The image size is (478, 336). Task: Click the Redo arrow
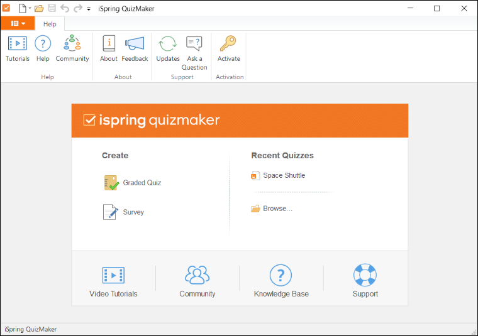78,8
